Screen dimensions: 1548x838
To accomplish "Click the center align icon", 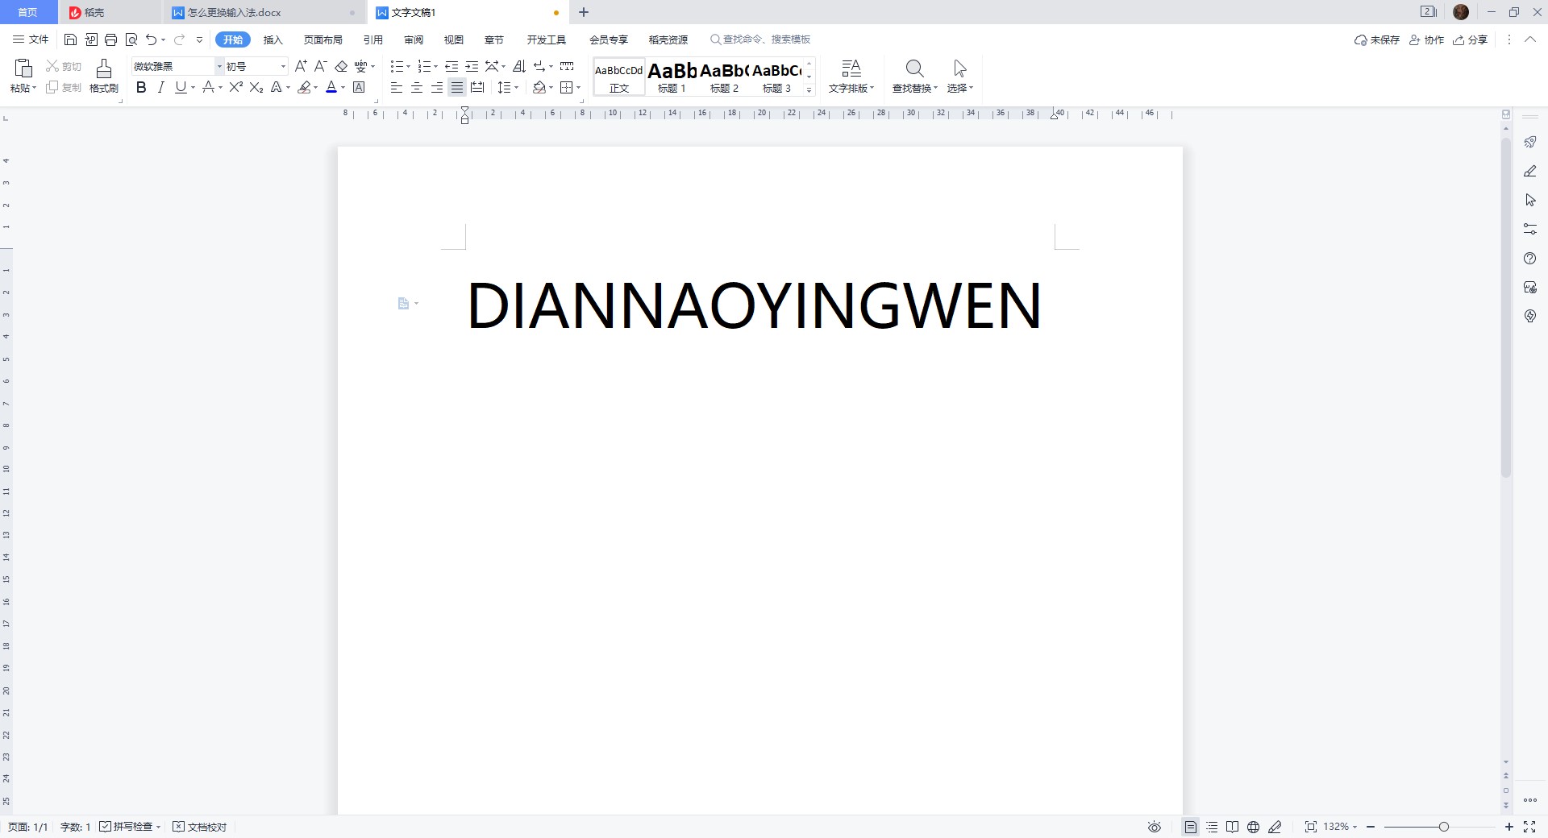I will pos(417,87).
